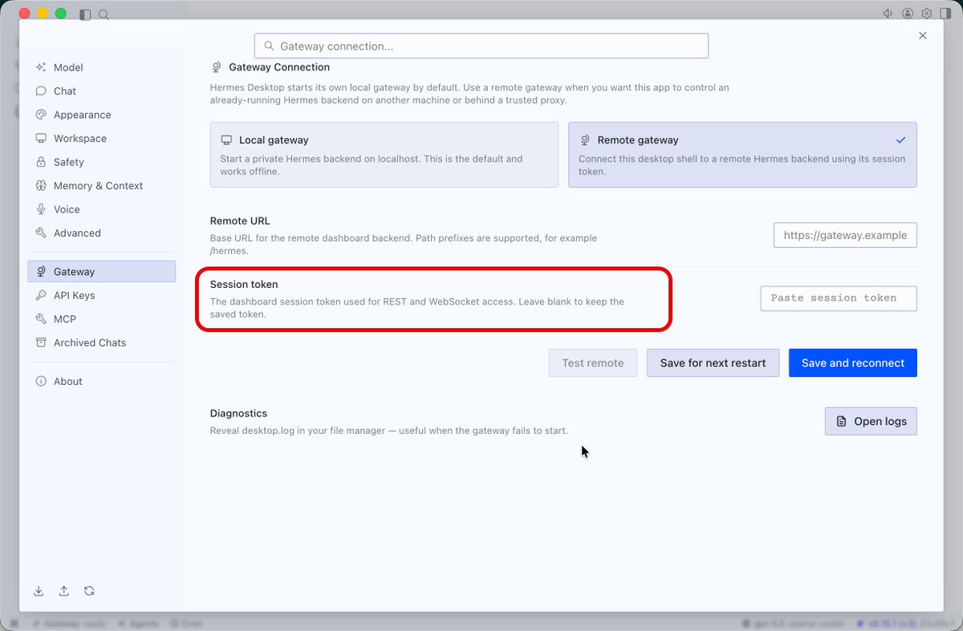The width and height of the screenshot is (963, 631).
Task: Click the Safety lock icon
Action: pyautogui.click(x=41, y=162)
